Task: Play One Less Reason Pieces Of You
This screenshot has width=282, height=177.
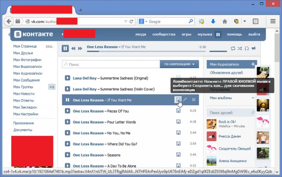Action: coord(67,111)
